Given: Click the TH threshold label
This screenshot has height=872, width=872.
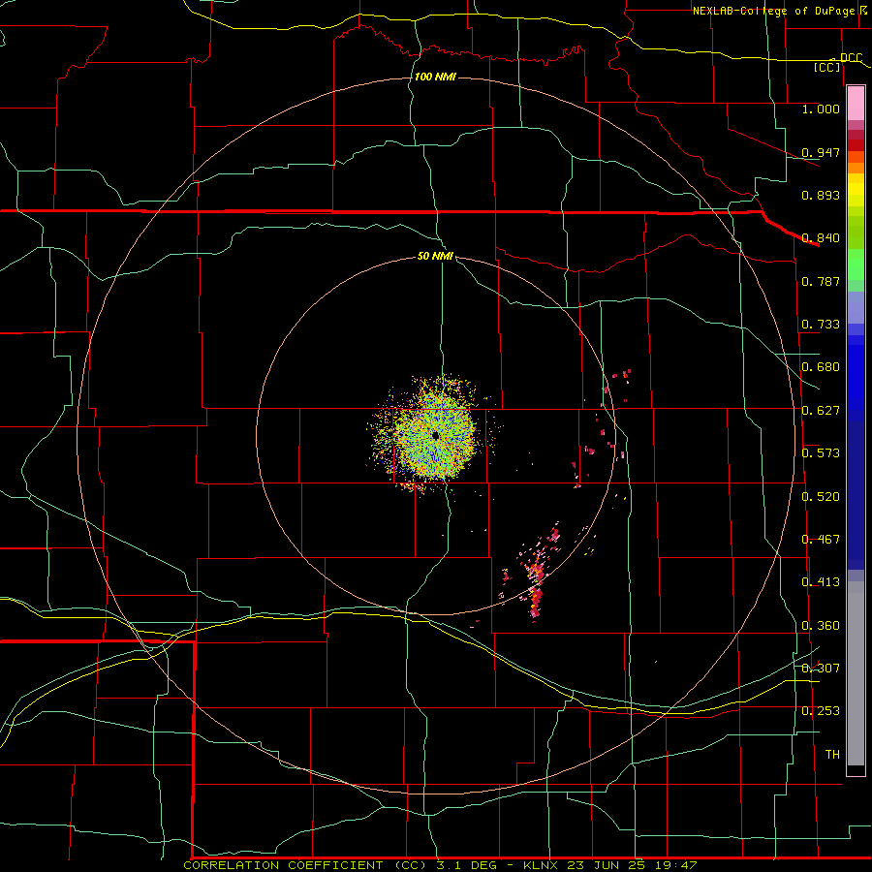Looking at the screenshot, I should 832,754.
